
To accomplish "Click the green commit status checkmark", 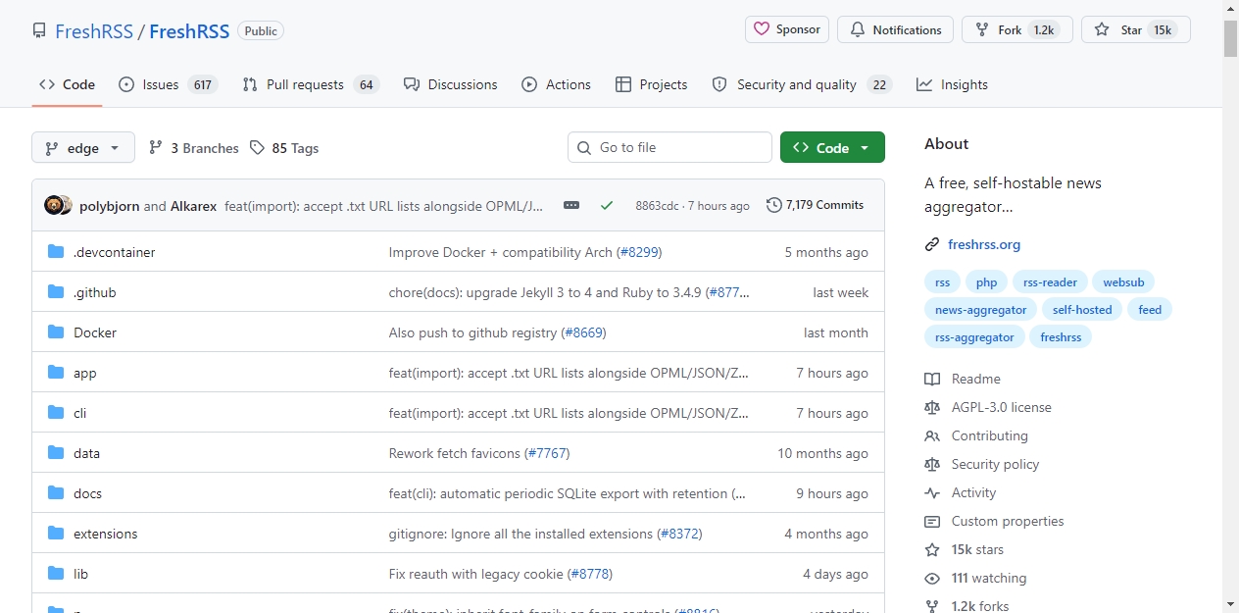I will [x=607, y=205].
